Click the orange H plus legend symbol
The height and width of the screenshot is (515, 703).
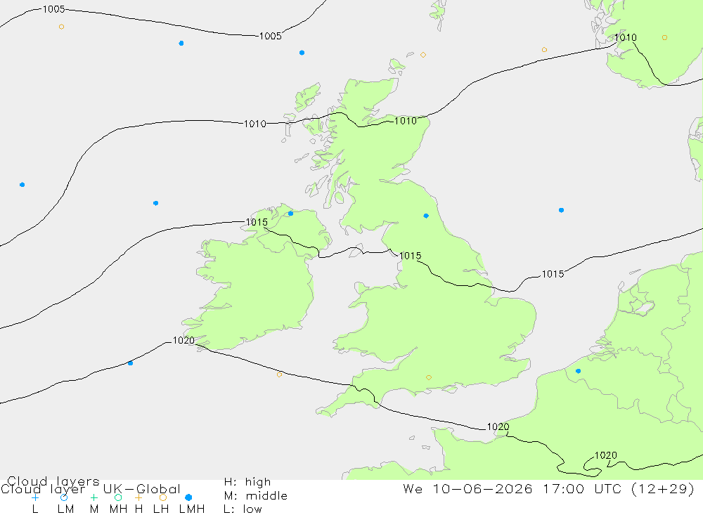(x=138, y=497)
